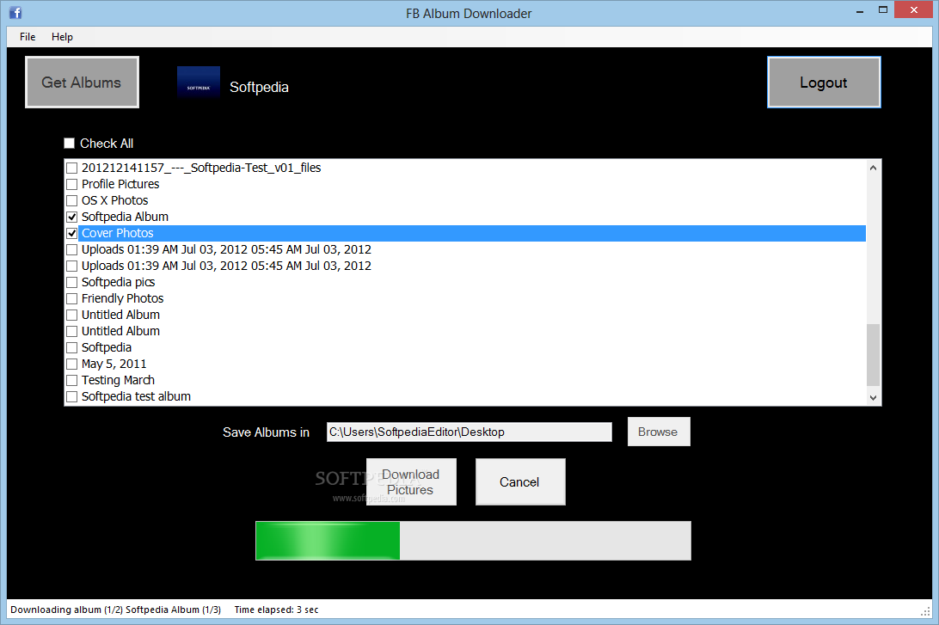Check the Softpedia test album checkbox

point(72,396)
